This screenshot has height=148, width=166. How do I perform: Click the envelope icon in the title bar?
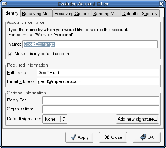tap(5, 4)
